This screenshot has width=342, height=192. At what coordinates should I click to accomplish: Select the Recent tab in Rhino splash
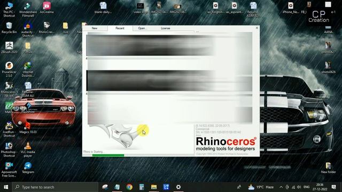[x=120, y=28]
